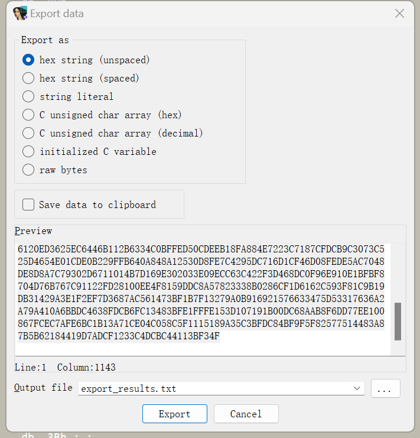Close the Export data dialog
This screenshot has width=420, height=438.
point(399,14)
